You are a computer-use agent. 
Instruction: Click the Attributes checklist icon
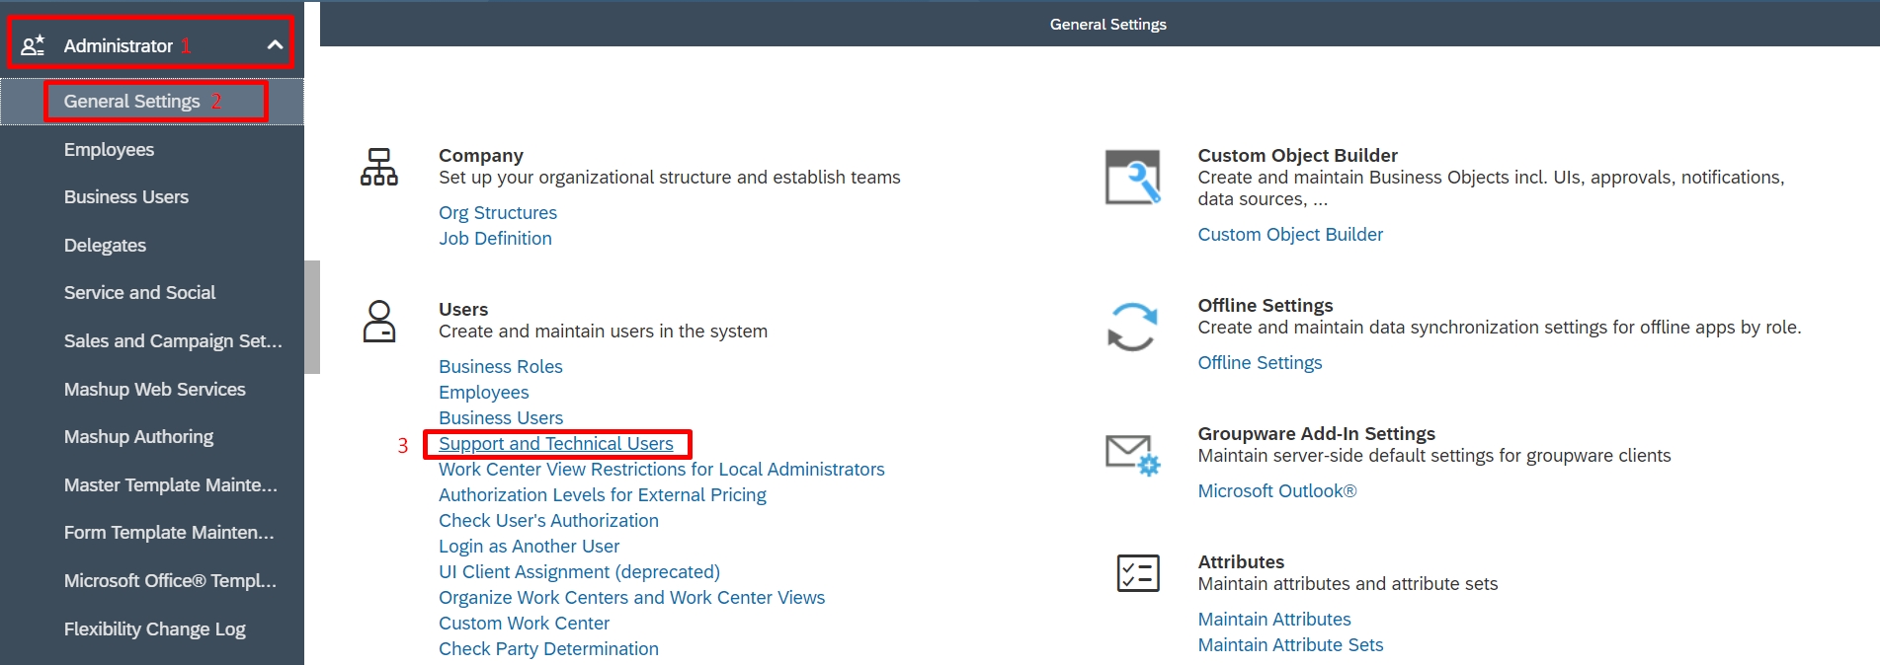pyautogui.click(x=1137, y=573)
